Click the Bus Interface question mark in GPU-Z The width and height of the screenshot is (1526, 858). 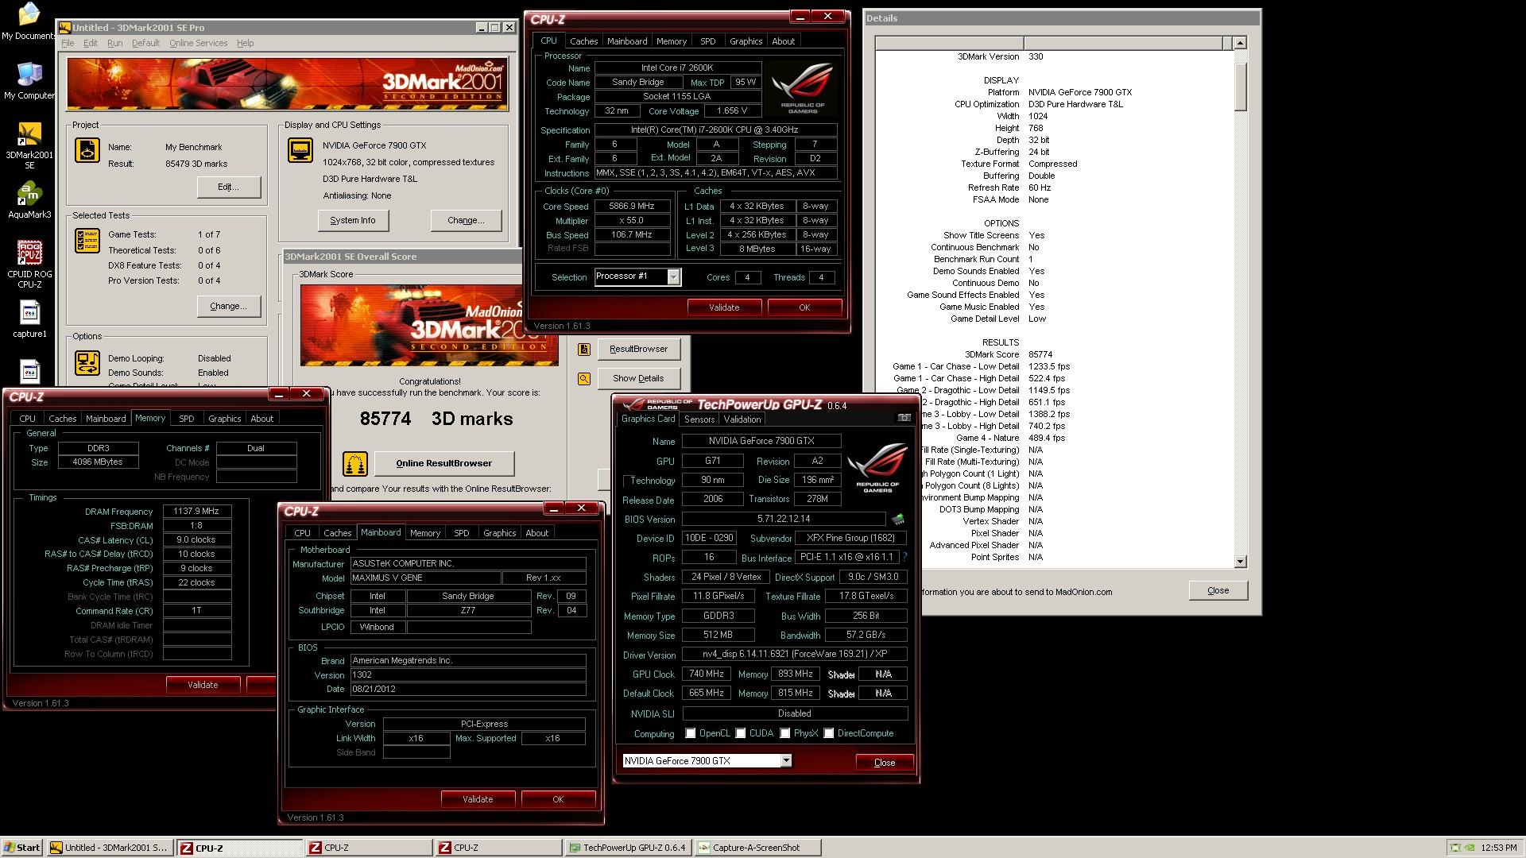pyautogui.click(x=904, y=558)
